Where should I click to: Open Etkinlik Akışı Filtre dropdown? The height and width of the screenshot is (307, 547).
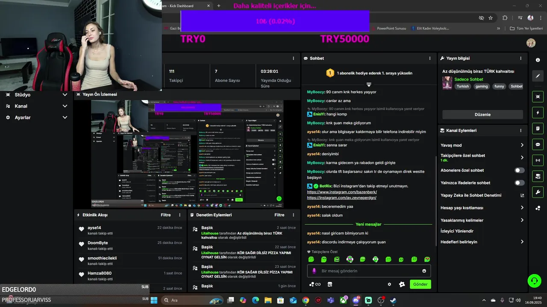click(x=166, y=215)
